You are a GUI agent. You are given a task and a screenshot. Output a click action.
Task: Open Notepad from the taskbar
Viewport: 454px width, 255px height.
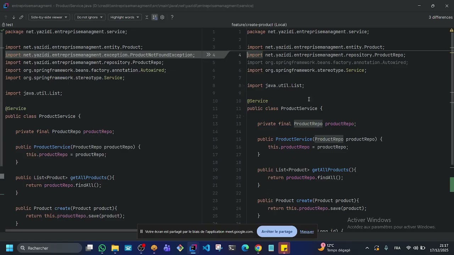tap(271, 248)
